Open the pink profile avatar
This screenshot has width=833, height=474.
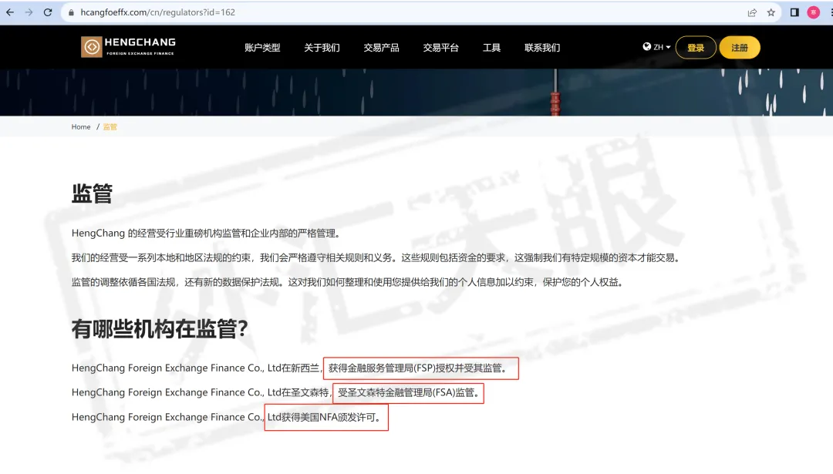tap(814, 12)
